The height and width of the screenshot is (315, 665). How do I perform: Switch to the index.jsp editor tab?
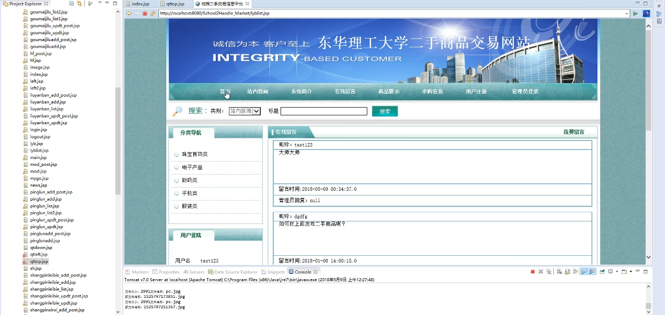click(137, 4)
